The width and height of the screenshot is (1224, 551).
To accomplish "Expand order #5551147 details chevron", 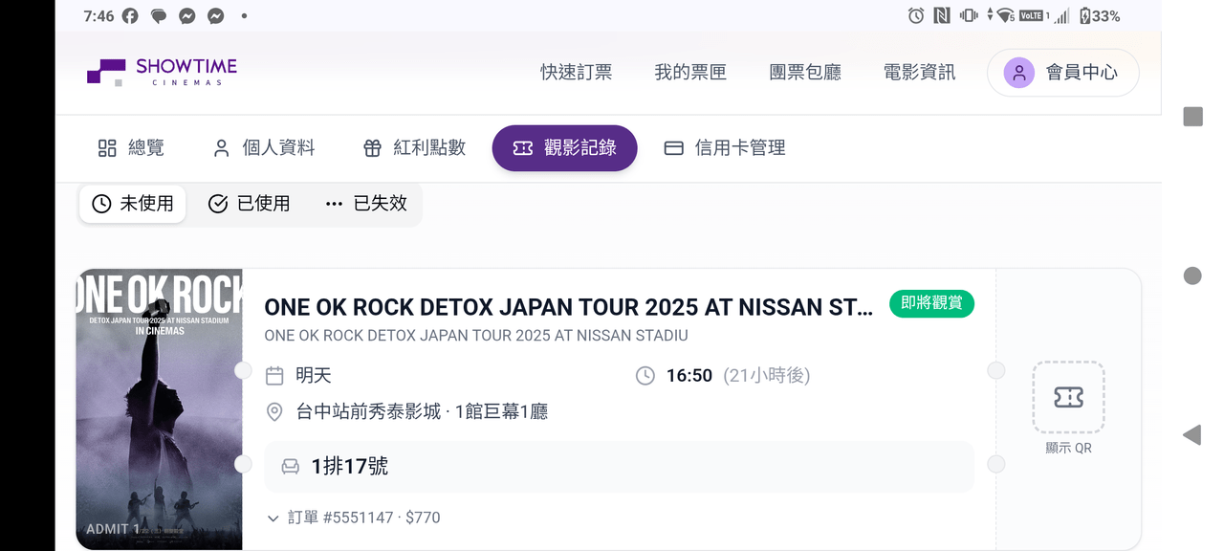I will pyautogui.click(x=273, y=518).
